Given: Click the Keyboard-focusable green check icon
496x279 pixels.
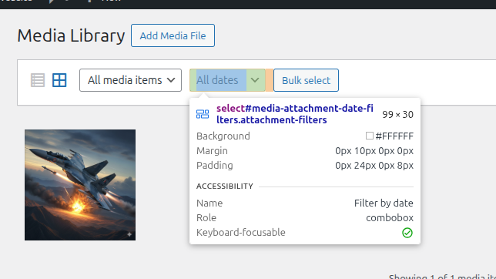Looking at the screenshot, I should point(407,233).
